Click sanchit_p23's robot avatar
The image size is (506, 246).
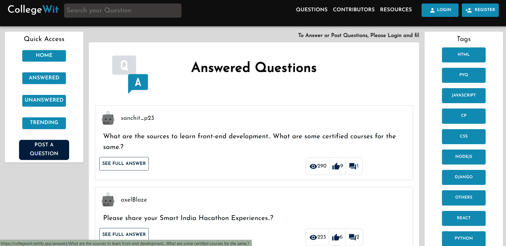click(108, 118)
